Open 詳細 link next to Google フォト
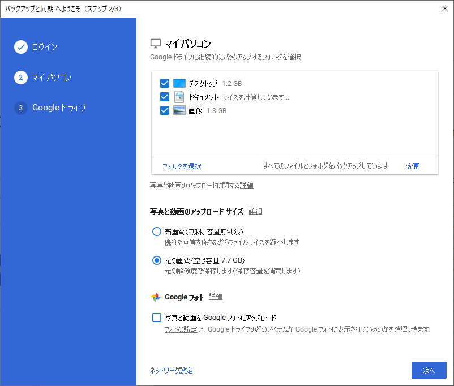 pos(216,297)
